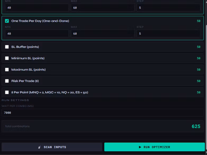
Task: Click the Total combinations value 625
Action: (x=196, y=126)
